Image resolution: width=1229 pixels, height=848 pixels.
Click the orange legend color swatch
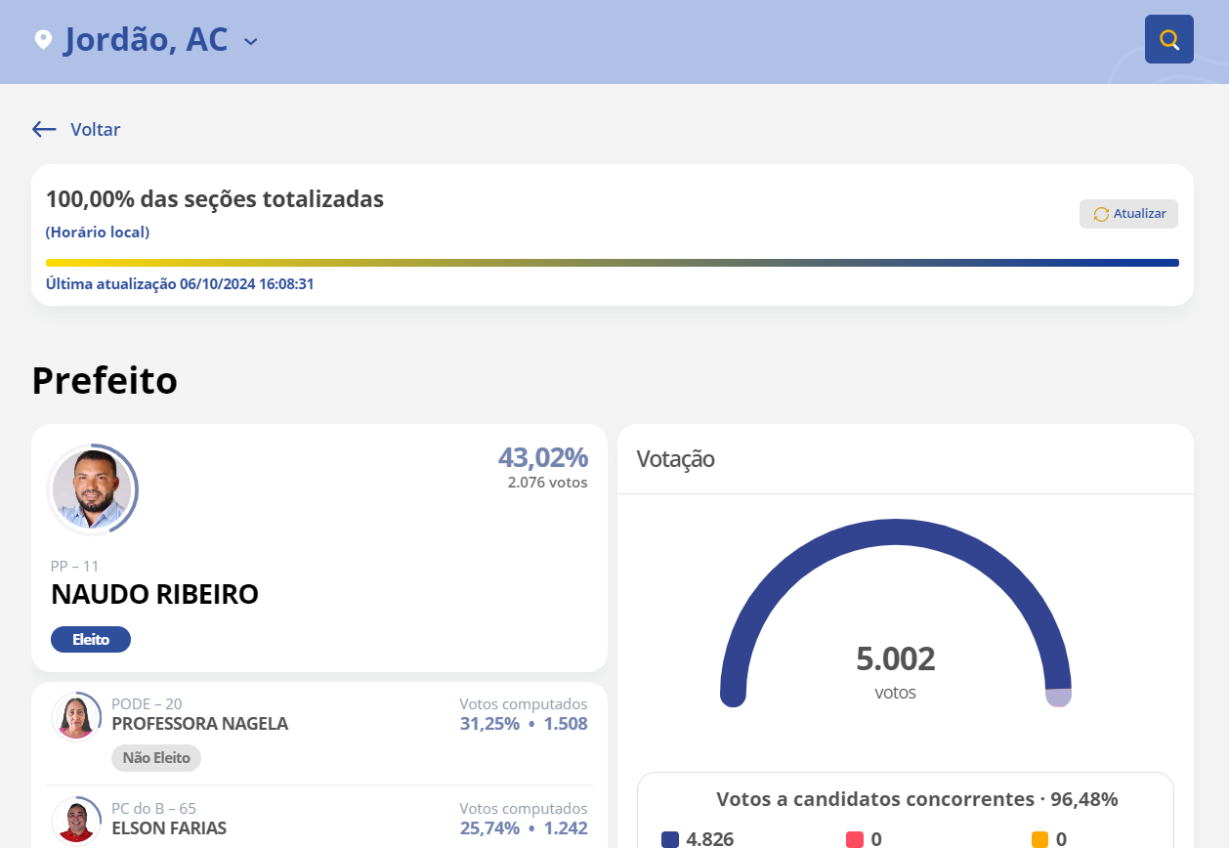point(1039,839)
